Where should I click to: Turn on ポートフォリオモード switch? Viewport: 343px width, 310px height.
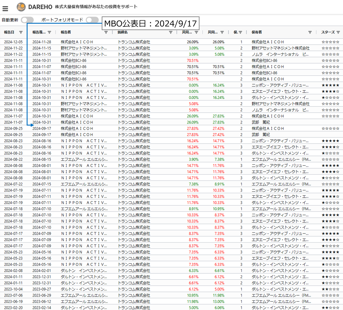pyautogui.click(x=92, y=20)
